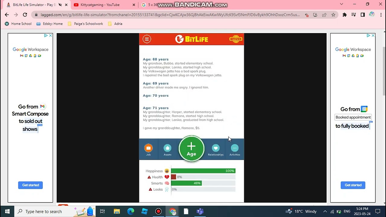Close the left Google Workspace ad
Image resolution: width=386 pixels, height=217 pixels.
[50, 36]
